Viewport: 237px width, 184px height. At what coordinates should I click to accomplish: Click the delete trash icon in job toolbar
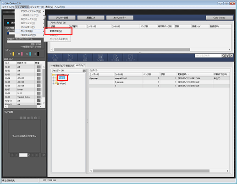85,57
